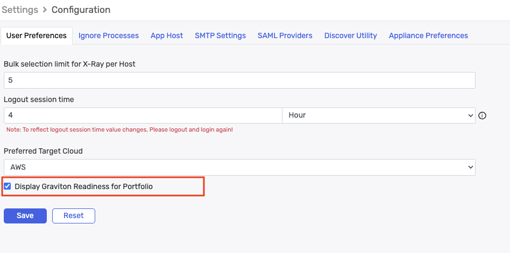Image resolution: width=510 pixels, height=253 pixels.
Task: Open the App Host tab
Action: (x=167, y=35)
